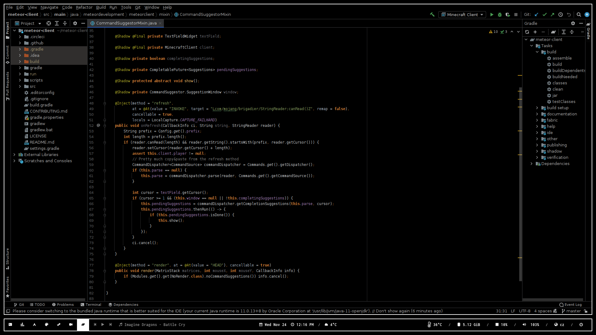Run the Minecraft Client configuration
Screen dimensions: 596x335
pos(492,15)
